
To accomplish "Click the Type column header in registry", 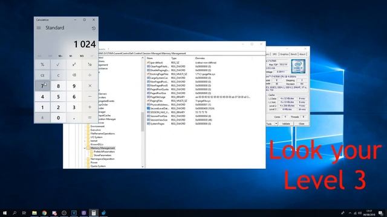I will 174,58.
